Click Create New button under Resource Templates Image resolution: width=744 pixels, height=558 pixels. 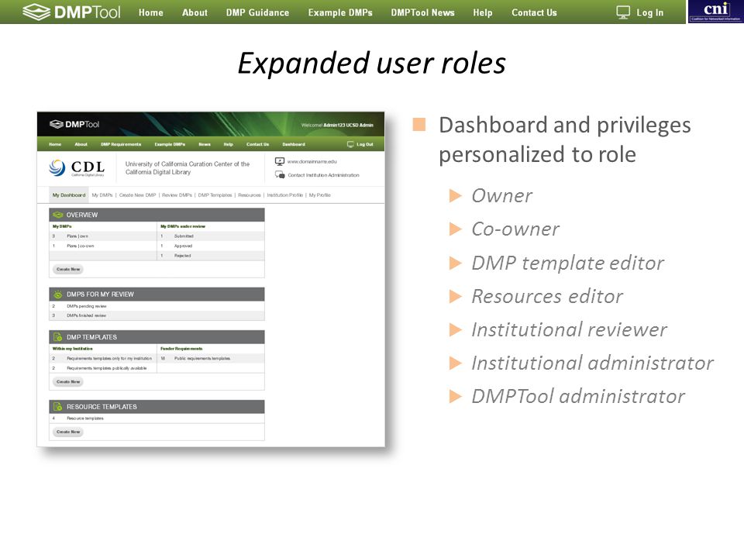point(68,432)
